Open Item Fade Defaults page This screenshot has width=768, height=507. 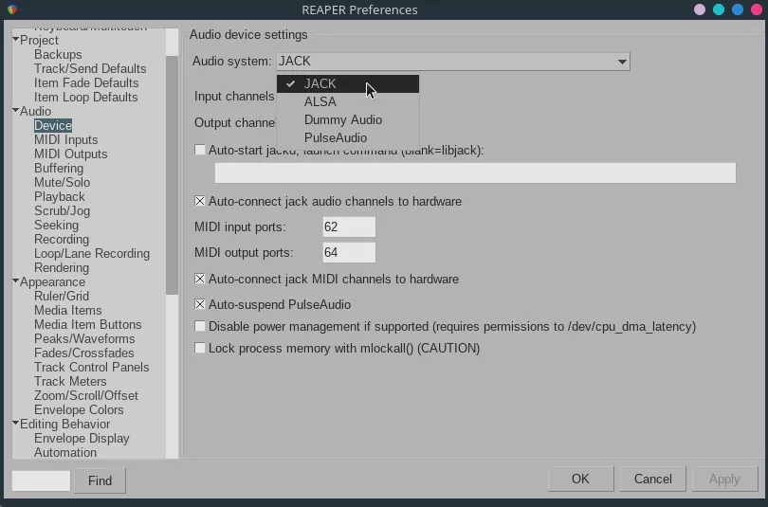pyautogui.click(x=86, y=82)
